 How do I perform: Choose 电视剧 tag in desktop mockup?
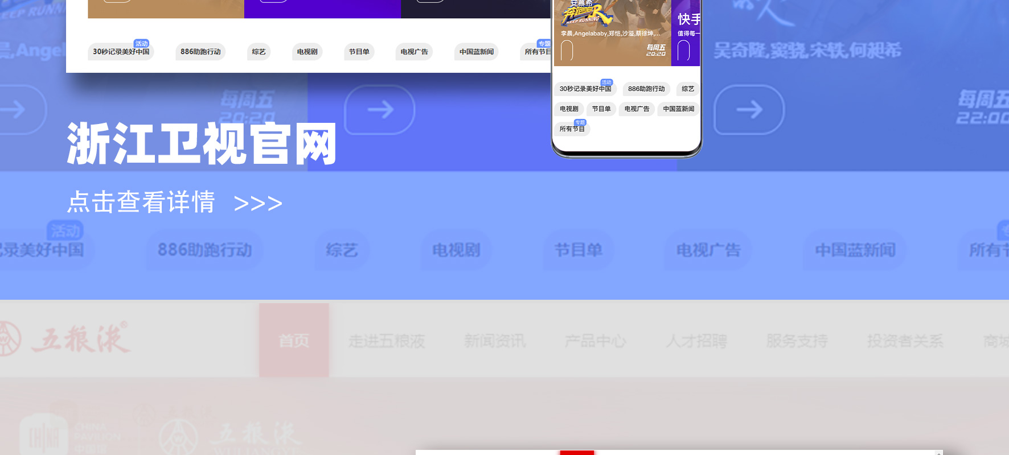click(x=307, y=52)
